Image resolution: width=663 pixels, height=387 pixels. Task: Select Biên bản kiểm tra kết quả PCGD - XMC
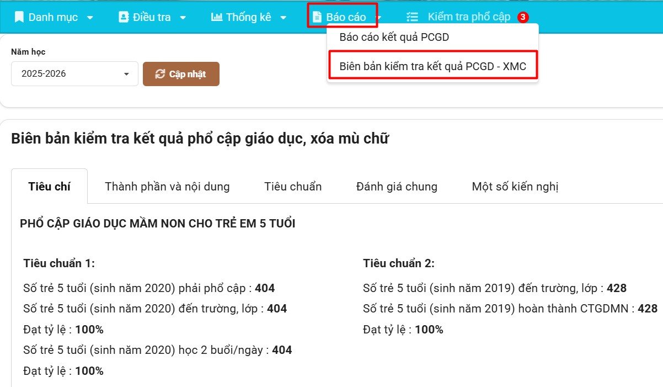[x=432, y=66]
